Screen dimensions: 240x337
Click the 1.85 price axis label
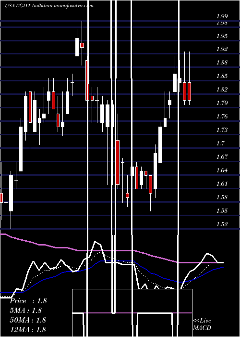[222, 76]
